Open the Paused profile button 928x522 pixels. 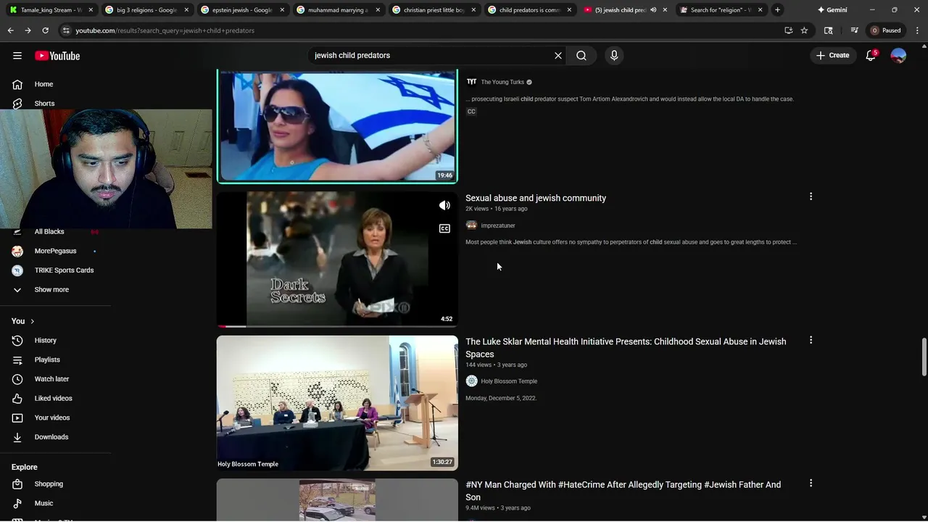point(887,30)
